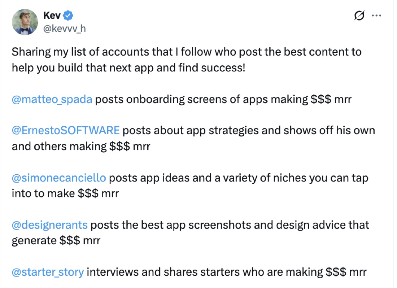Click the blue verified badge next to Kev
This screenshot has height=288, width=397.
pyautogui.click(x=68, y=16)
